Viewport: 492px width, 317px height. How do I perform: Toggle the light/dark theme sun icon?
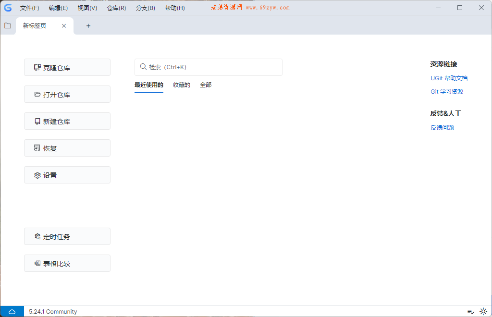click(483, 311)
